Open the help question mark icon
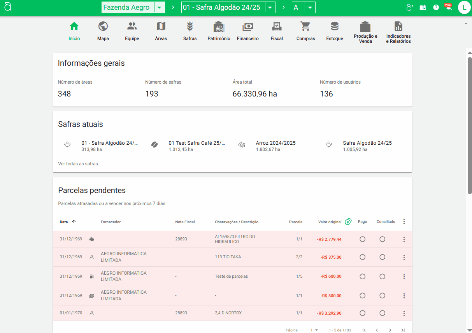 coord(436,7)
